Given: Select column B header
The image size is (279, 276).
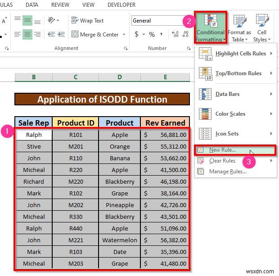Looking at the screenshot, I should 34,77.
